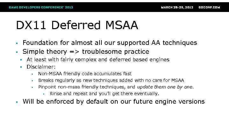Click the line 'Rinse and repeat and you'll get there eventually'

[x=104, y=94]
